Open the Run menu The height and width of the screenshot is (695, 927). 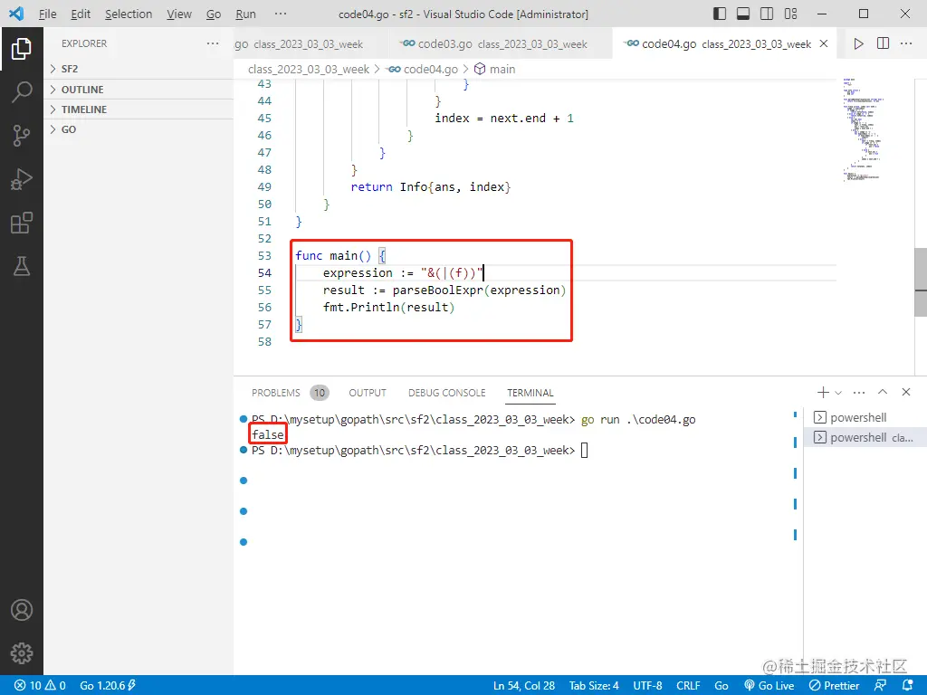[245, 14]
